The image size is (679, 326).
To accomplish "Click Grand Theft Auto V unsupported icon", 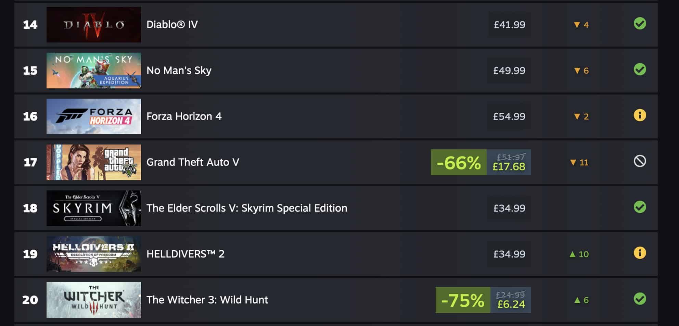I will pos(640,161).
